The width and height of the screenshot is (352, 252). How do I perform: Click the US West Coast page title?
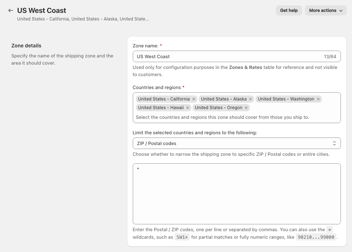42,10
